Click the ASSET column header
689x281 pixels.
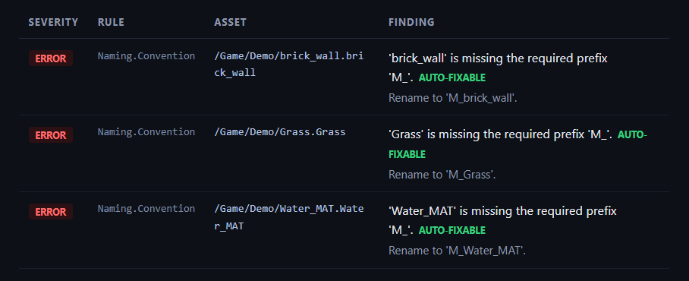(230, 22)
